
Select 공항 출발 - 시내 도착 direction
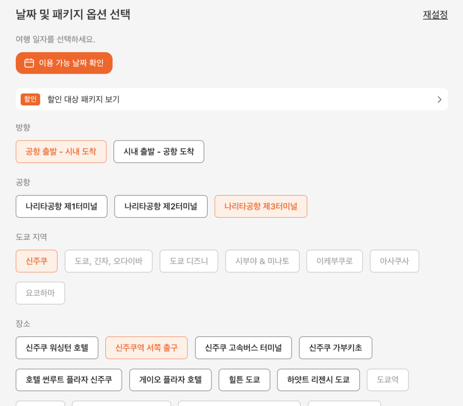tap(61, 151)
